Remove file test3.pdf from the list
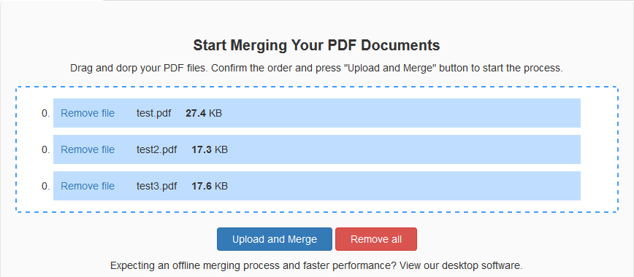Image resolution: width=634 pixels, height=277 pixels. (88, 186)
